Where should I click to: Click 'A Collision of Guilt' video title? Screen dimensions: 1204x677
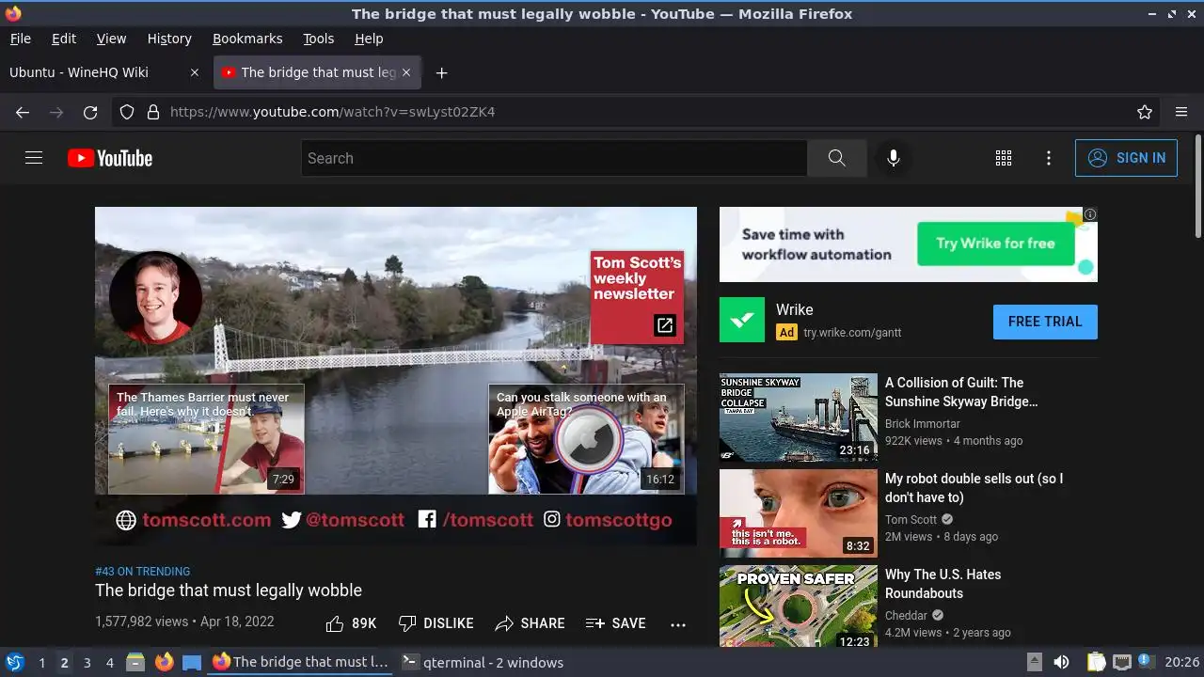(x=961, y=392)
